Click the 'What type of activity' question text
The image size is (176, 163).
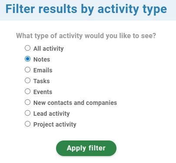click(86, 36)
